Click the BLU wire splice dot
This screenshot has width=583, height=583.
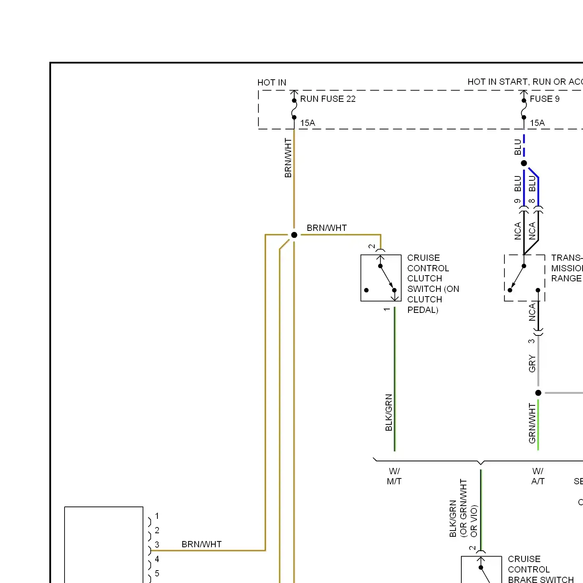524,163
